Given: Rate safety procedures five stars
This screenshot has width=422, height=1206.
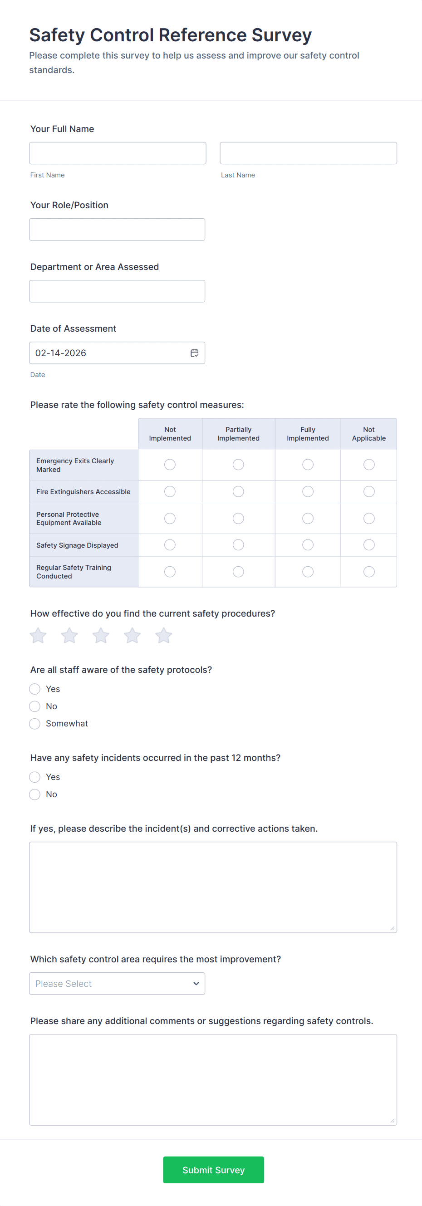Looking at the screenshot, I should pyautogui.click(x=163, y=635).
